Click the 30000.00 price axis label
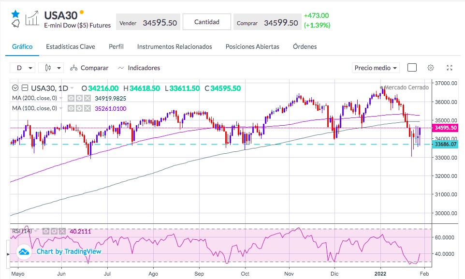The width and height of the screenshot is (465, 279). (x=446, y=213)
